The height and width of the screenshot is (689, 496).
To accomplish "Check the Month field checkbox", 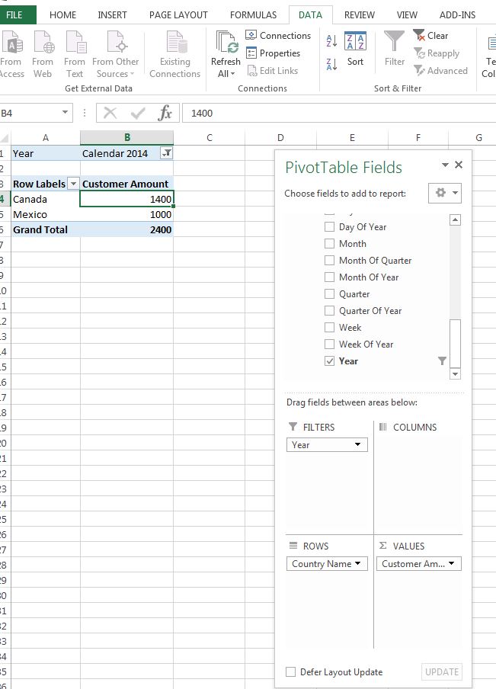I will tap(330, 244).
